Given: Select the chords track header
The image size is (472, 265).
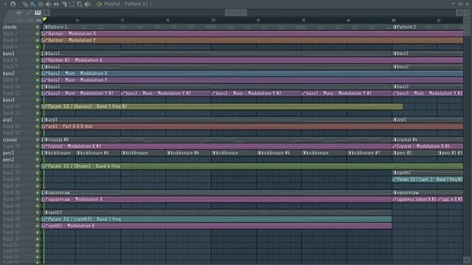Looking at the screenshot, I should 18,27.
